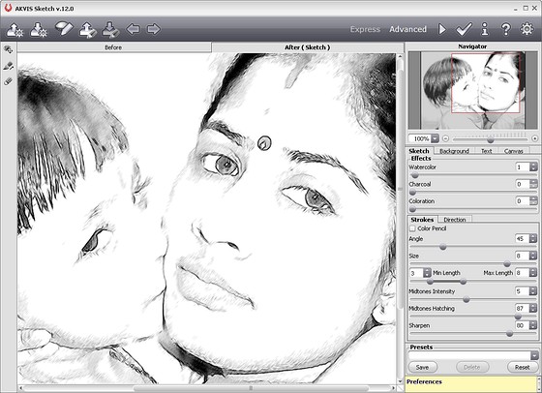Select the Direction tab

[x=455, y=220]
